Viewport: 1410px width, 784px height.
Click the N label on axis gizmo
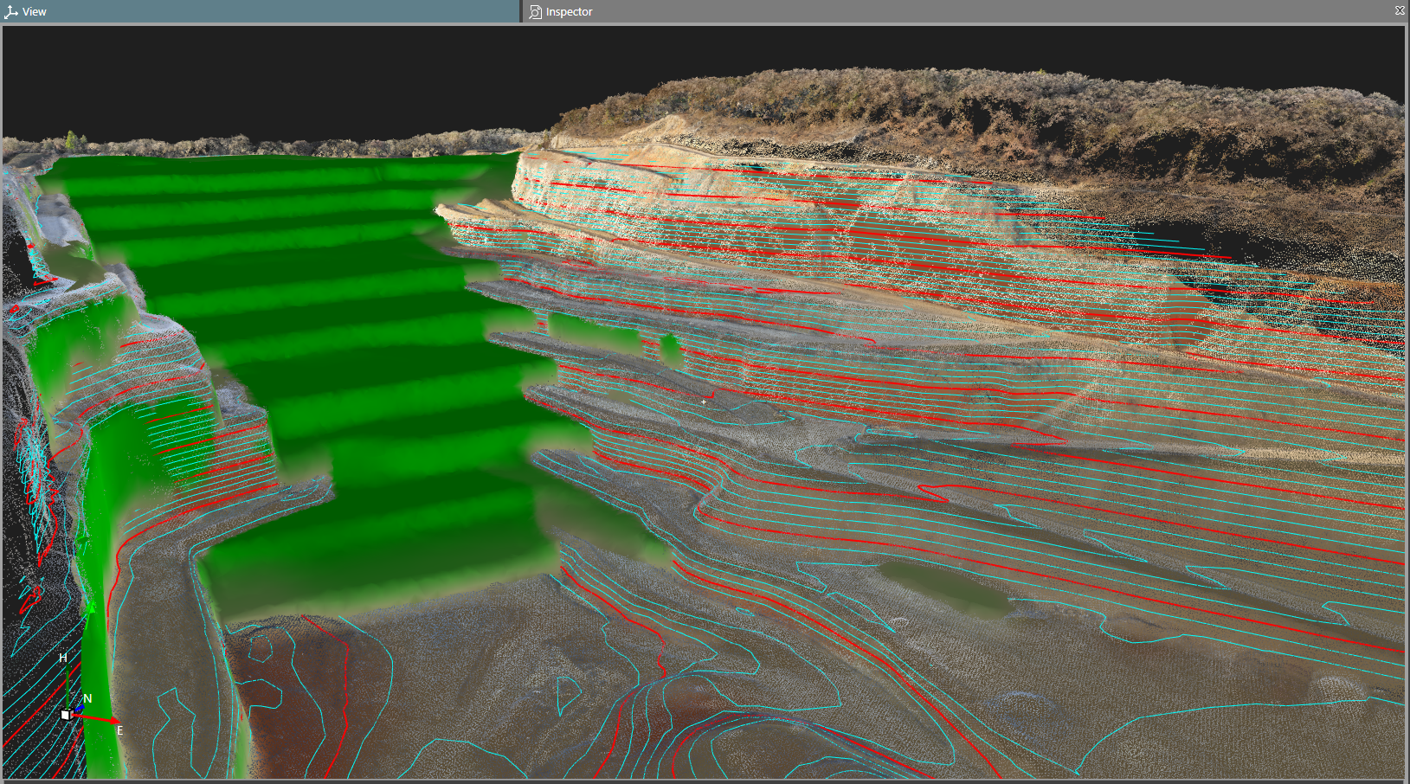tap(87, 698)
